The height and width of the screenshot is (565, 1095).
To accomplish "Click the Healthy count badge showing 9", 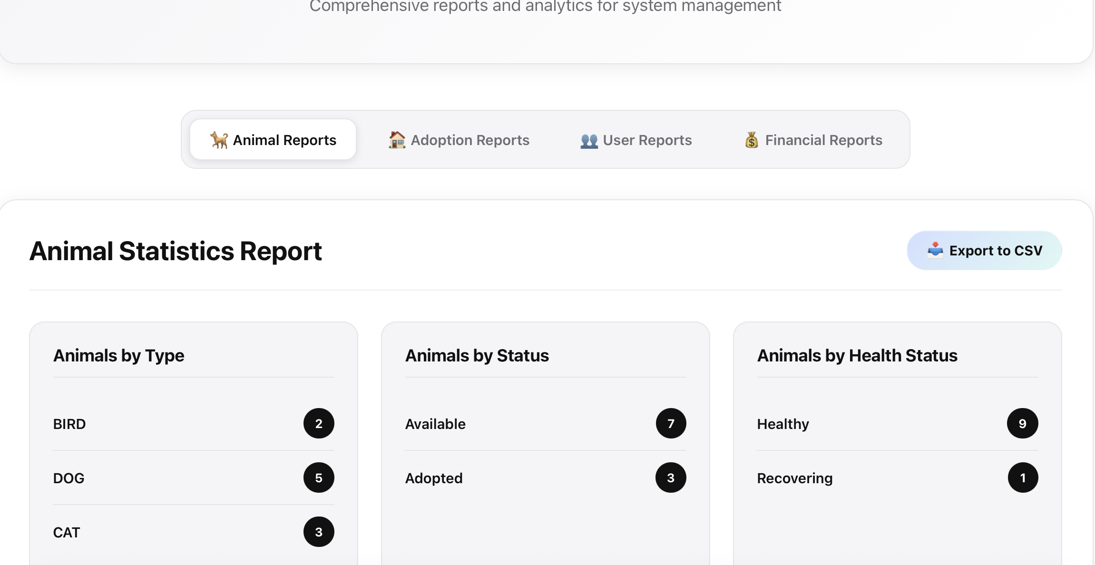I will [1023, 423].
